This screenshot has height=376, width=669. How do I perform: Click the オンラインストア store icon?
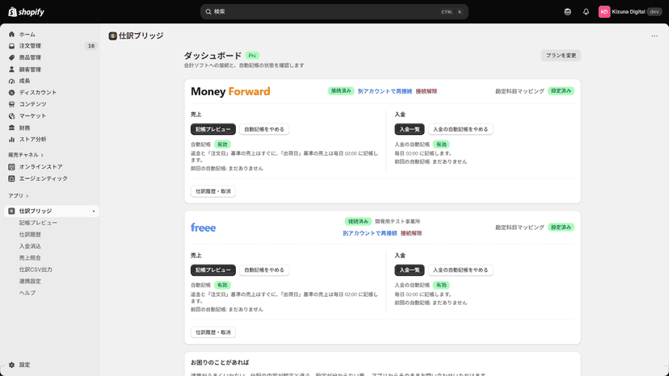[x=11, y=167]
